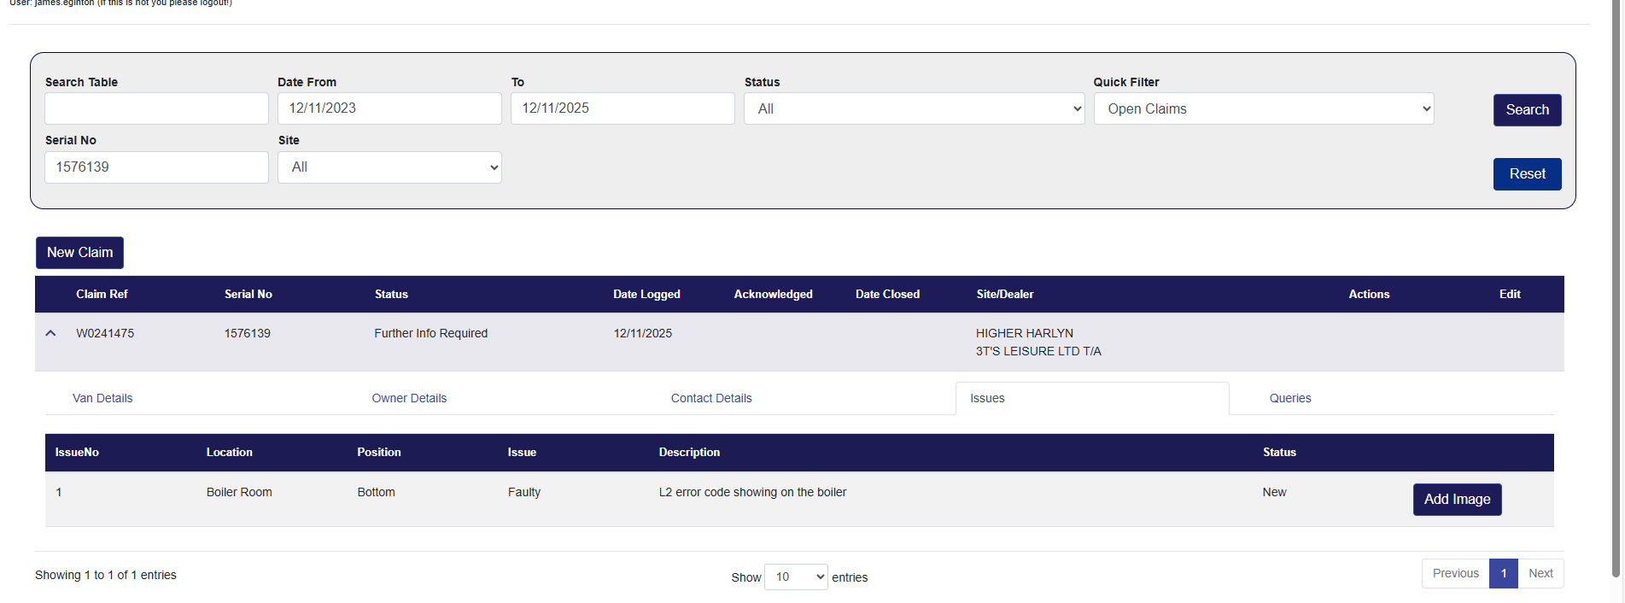The image size is (1625, 603).
Task: Open the Status filter dropdown
Action: pyautogui.click(x=914, y=109)
